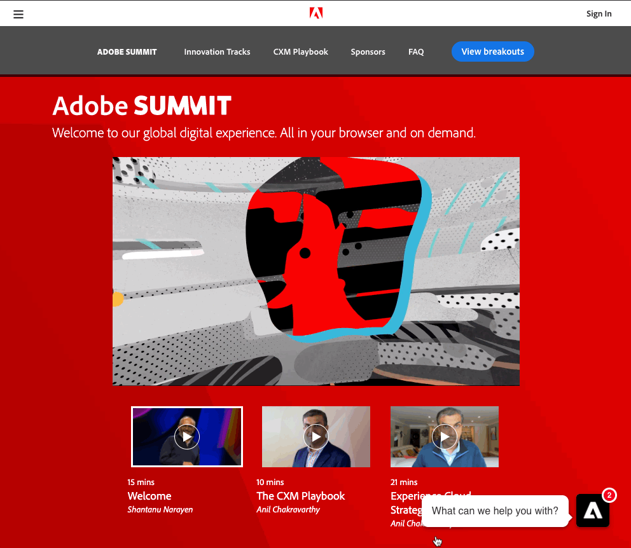This screenshot has width=631, height=548.
Task: Click The CXM Playbook title
Action: (x=301, y=496)
